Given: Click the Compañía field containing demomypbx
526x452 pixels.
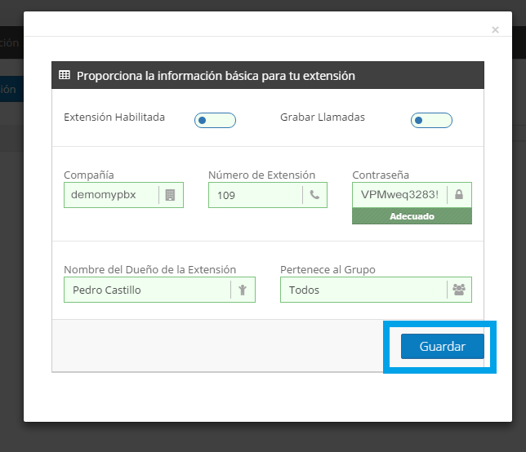Looking at the screenshot, I should tap(111, 195).
